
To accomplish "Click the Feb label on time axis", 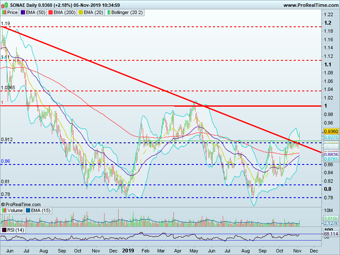I will coord(145,251).
